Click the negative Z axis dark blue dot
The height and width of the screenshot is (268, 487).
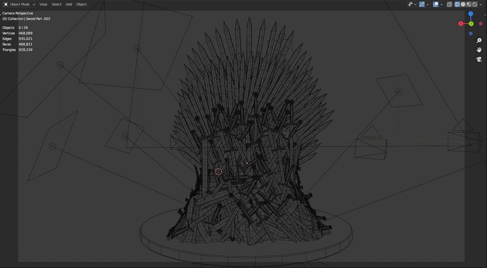471,33
